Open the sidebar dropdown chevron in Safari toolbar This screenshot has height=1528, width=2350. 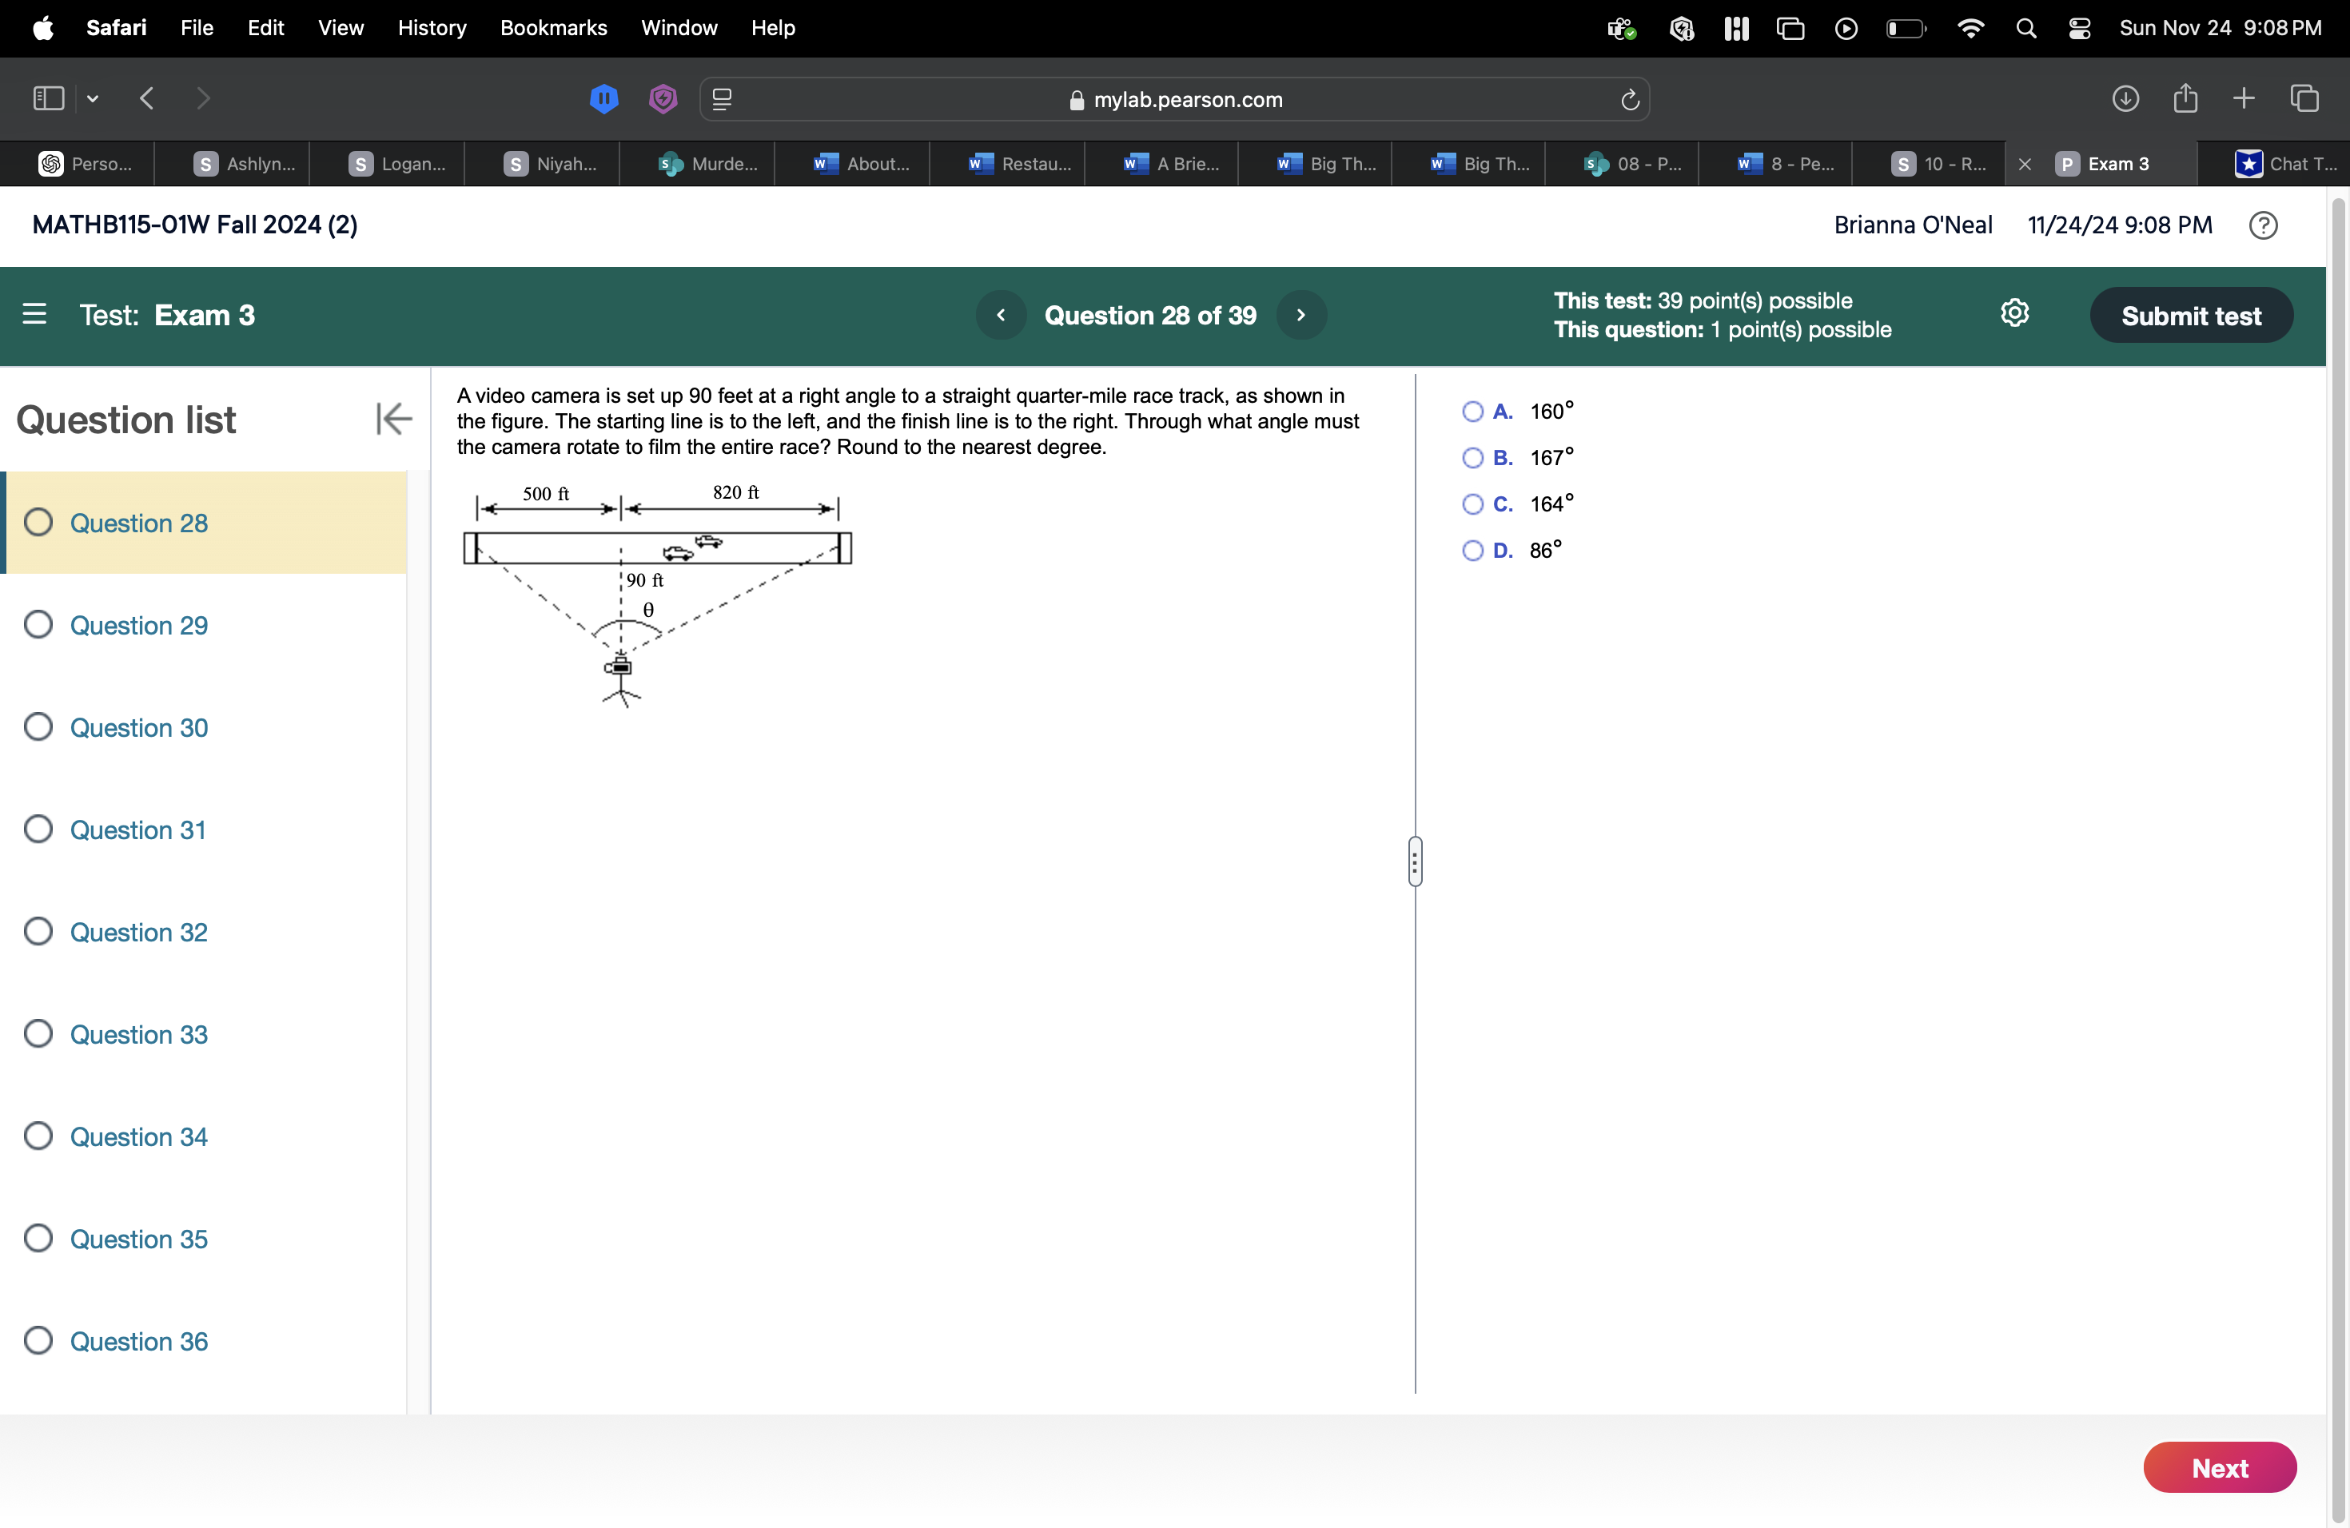pos(92,97)
